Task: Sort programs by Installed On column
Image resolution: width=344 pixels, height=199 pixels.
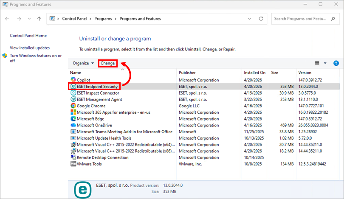Action: 255,73
